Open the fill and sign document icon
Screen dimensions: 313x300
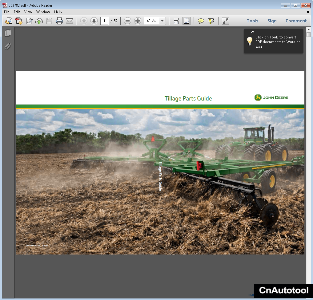[x=29, y=21]
